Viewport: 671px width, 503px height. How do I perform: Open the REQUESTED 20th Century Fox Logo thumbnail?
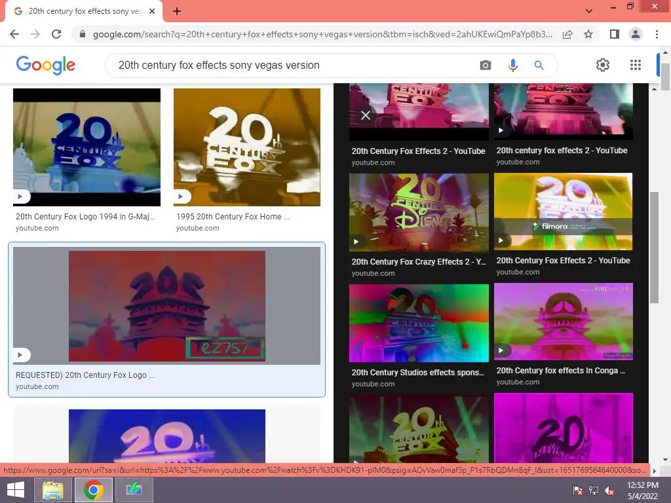pos(167,306)
